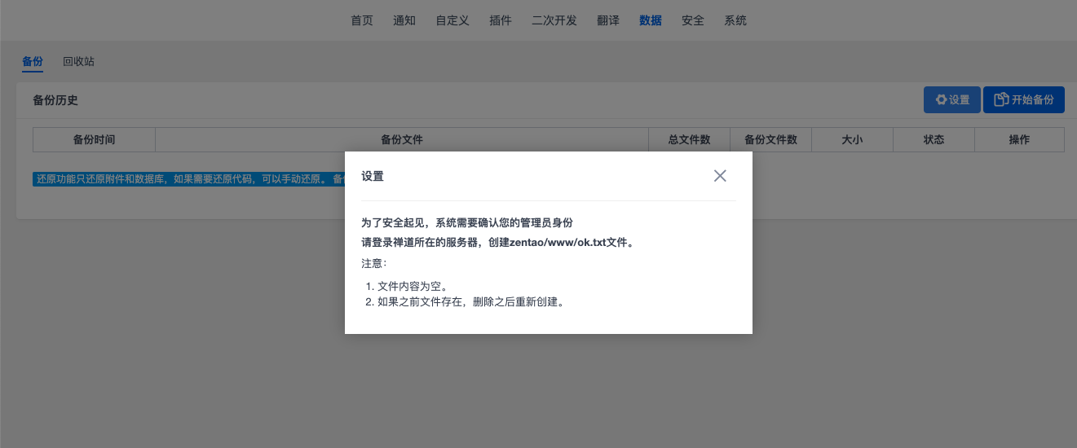Open the 自定义 menu
This screenshot has height=448, width=1077.
click(x=452, y=20)
